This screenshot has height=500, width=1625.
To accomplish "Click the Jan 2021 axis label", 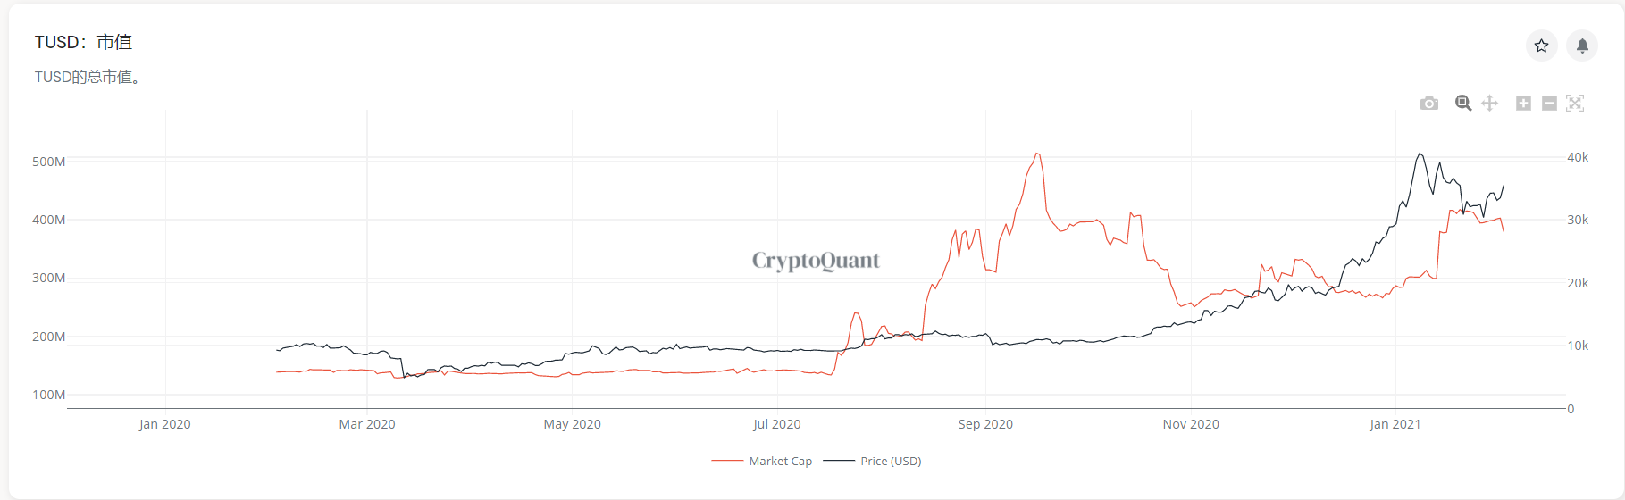I will [1395, 424].
